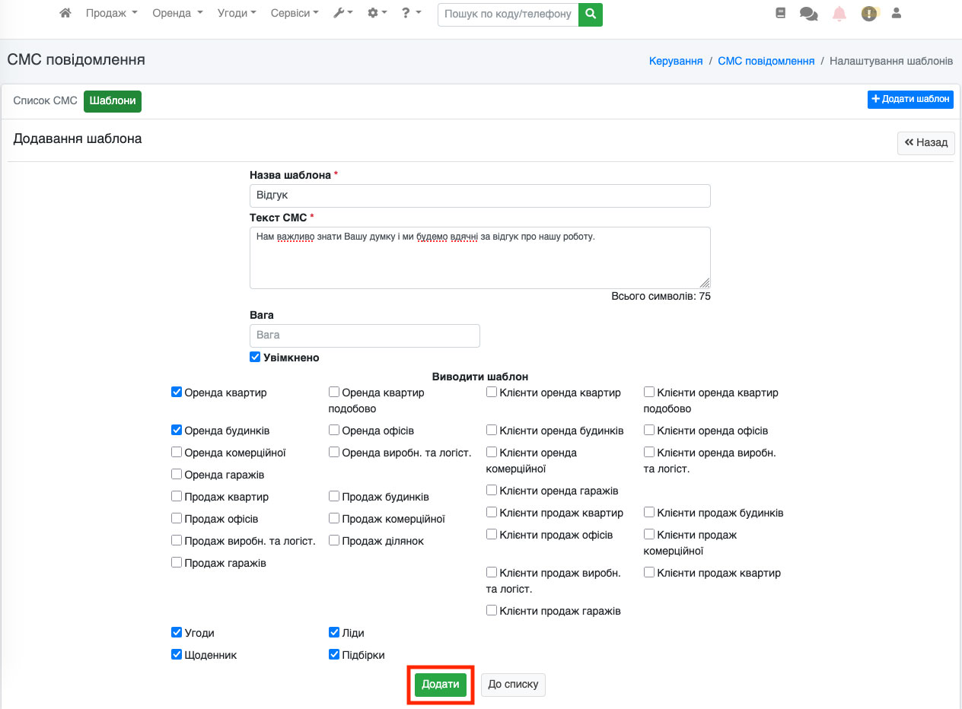The width and height of the screenshot is (962, 709).
Task: Follow the Керування breadcrumb link
Action: tap(675, 61)
